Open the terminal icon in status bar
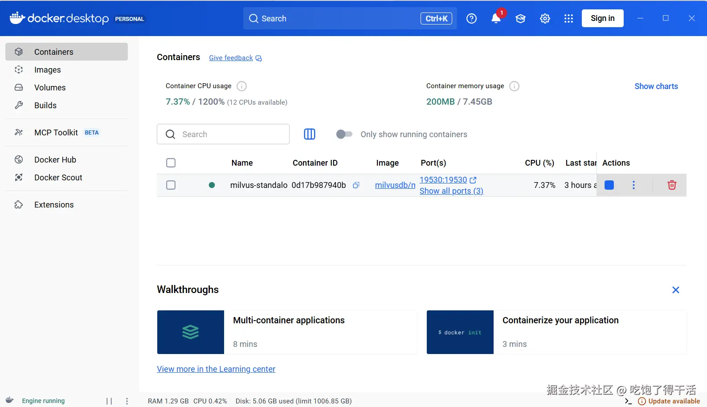Screen dimensions: 707x407 (628, 401)
